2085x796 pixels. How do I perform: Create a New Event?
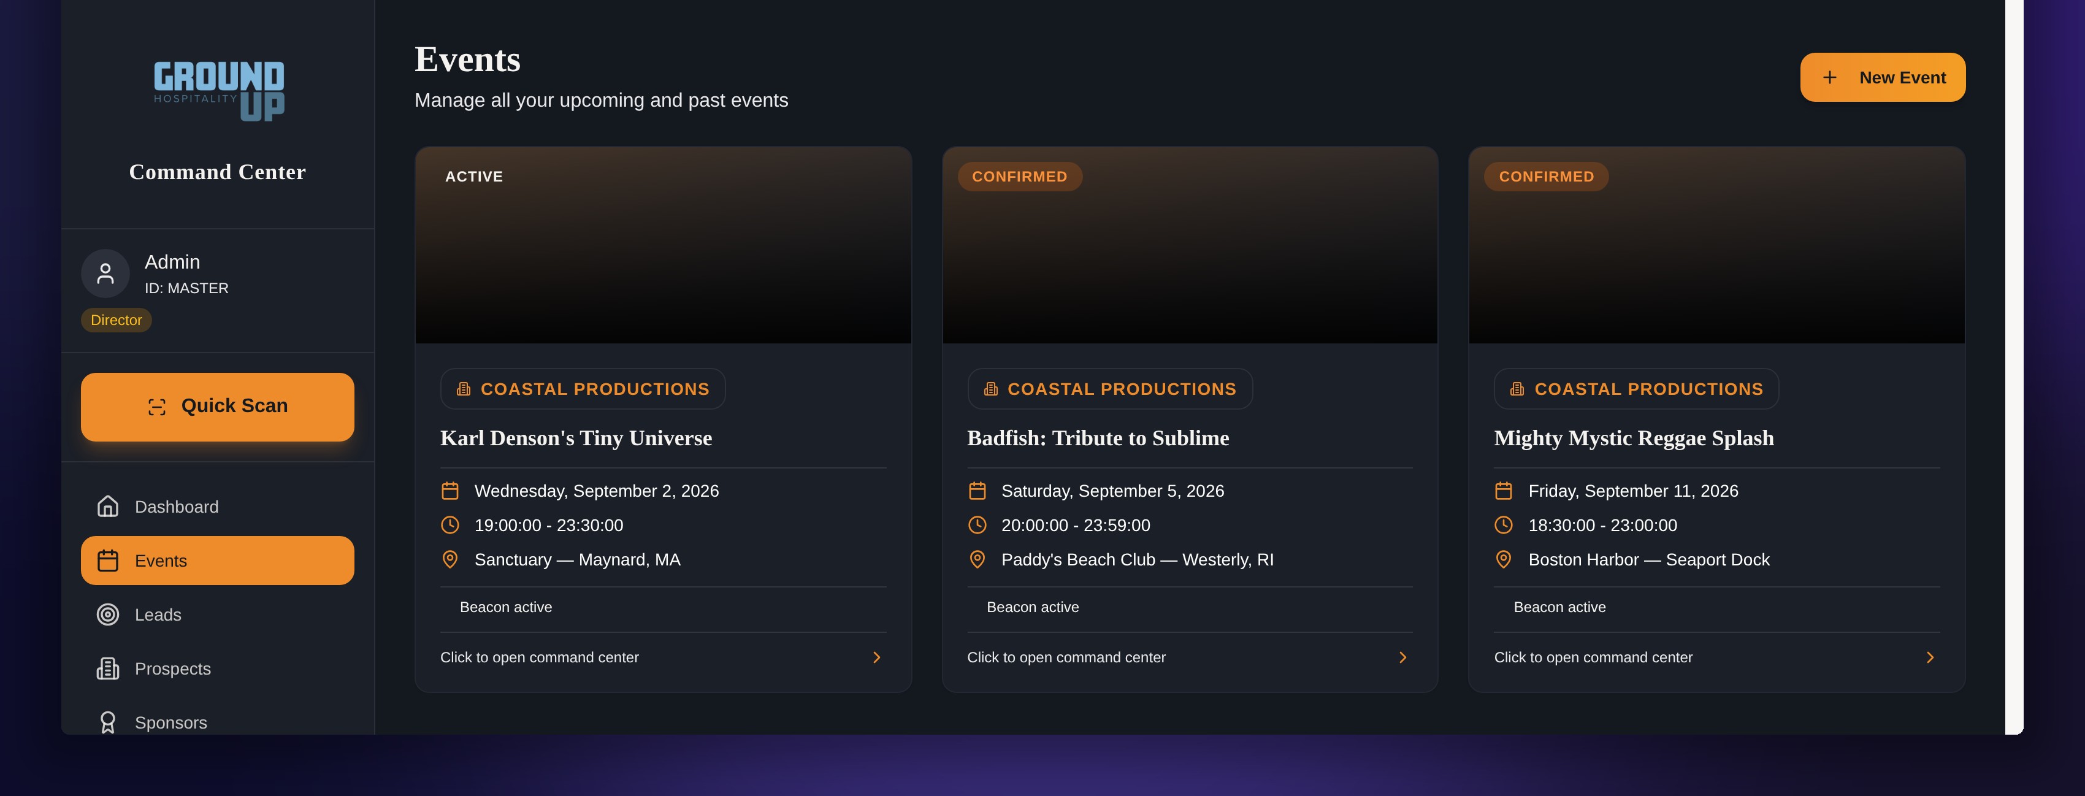1883,78
